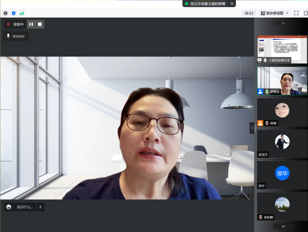Stop the recording with the square button
The width and height of the screenshot is (308, 232).
pos(40,24)
